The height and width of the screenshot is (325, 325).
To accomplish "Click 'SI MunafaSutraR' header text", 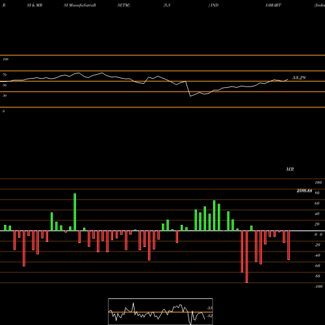I will (x=80, y=5).
